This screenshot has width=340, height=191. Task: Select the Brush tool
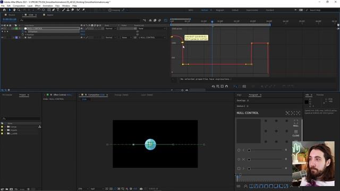[x=64, y=10]
